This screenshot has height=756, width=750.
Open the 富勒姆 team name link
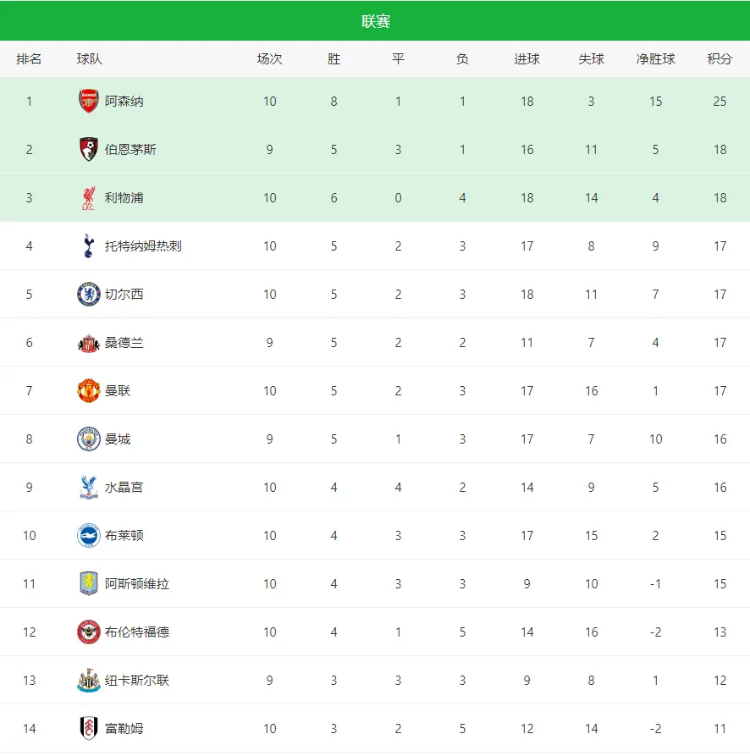124,729
